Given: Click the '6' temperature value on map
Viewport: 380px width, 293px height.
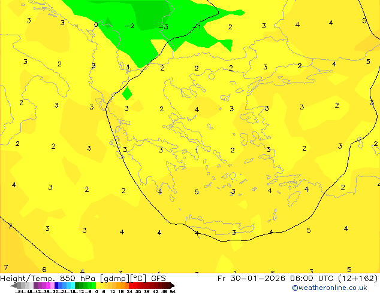Looking at the screenshot, I should click(x=44, y=269).
